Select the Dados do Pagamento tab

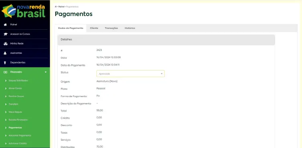tap(70, 28)
